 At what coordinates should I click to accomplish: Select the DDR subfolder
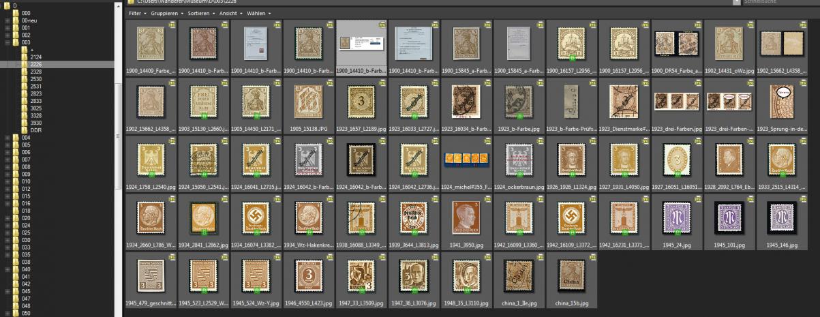[31, 130]
